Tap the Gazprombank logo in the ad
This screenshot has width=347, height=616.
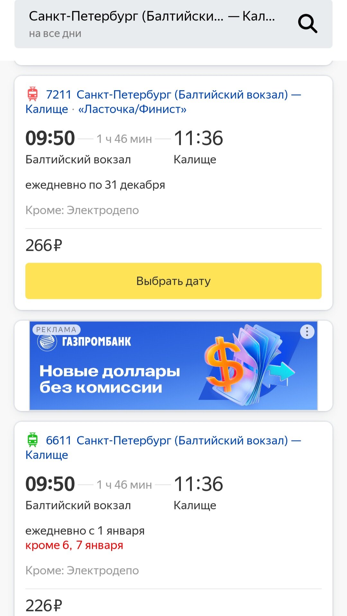tap(84, 341)
